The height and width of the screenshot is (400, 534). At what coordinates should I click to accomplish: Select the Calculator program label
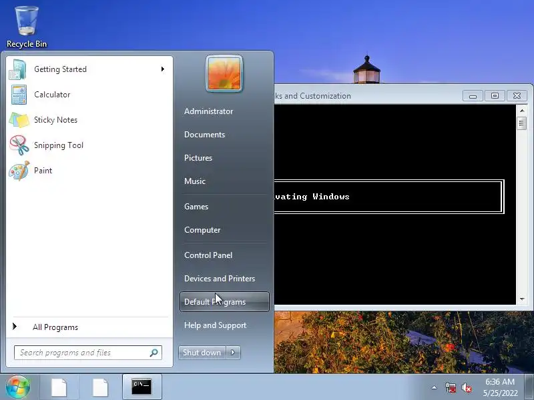pos(52,95)
